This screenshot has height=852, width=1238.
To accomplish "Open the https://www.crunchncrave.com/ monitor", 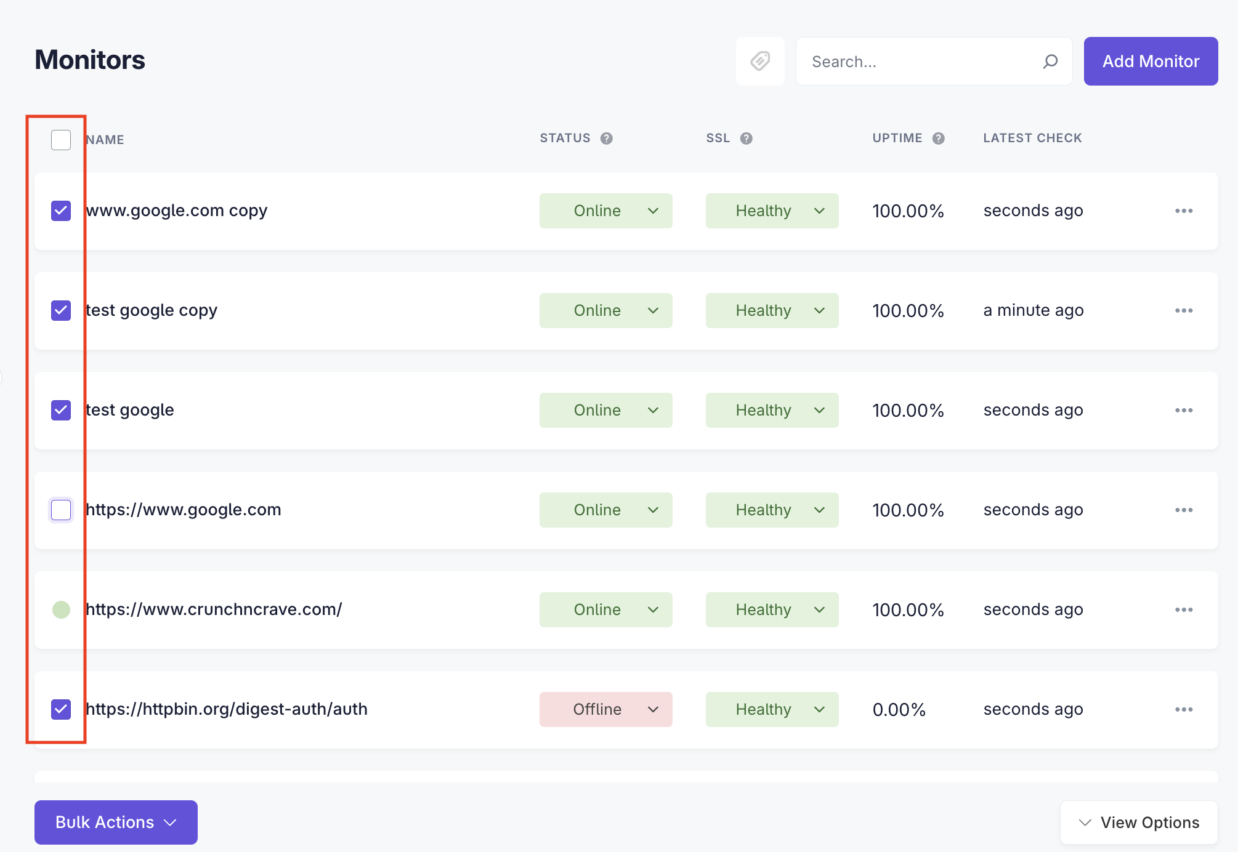I will pos(214,609).
